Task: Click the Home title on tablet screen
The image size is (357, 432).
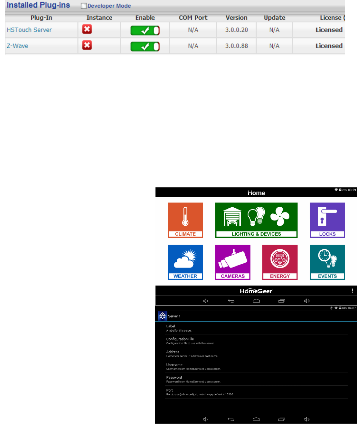Action: click(x=256, y=193)
